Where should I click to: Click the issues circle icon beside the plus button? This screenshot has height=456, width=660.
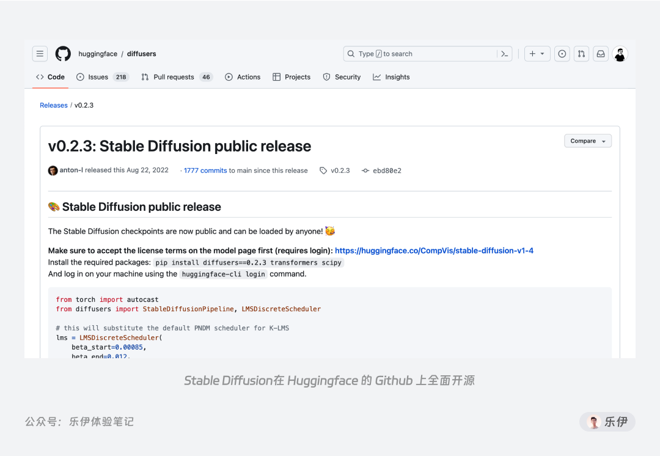coord(562,54)
